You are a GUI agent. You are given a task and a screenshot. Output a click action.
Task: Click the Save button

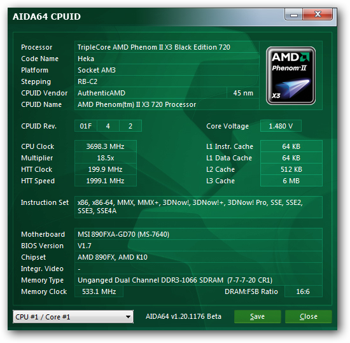pyautogui.click(x=257, y=316)
